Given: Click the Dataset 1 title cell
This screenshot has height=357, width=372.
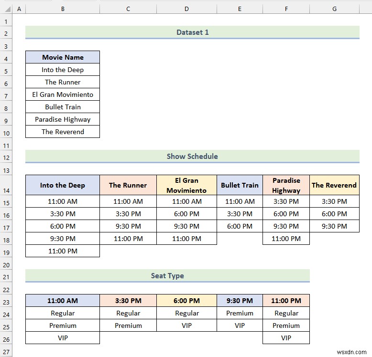Looking at the screenshot, I should pos(192,32).
